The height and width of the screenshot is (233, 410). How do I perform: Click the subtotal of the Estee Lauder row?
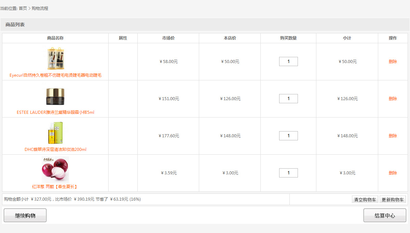click(347, 99)
